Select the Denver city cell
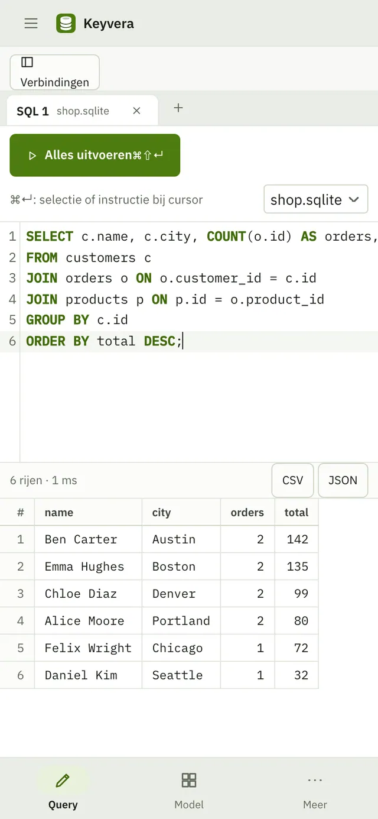The width and height of the screenshot is (378, 819). (181, 594)
